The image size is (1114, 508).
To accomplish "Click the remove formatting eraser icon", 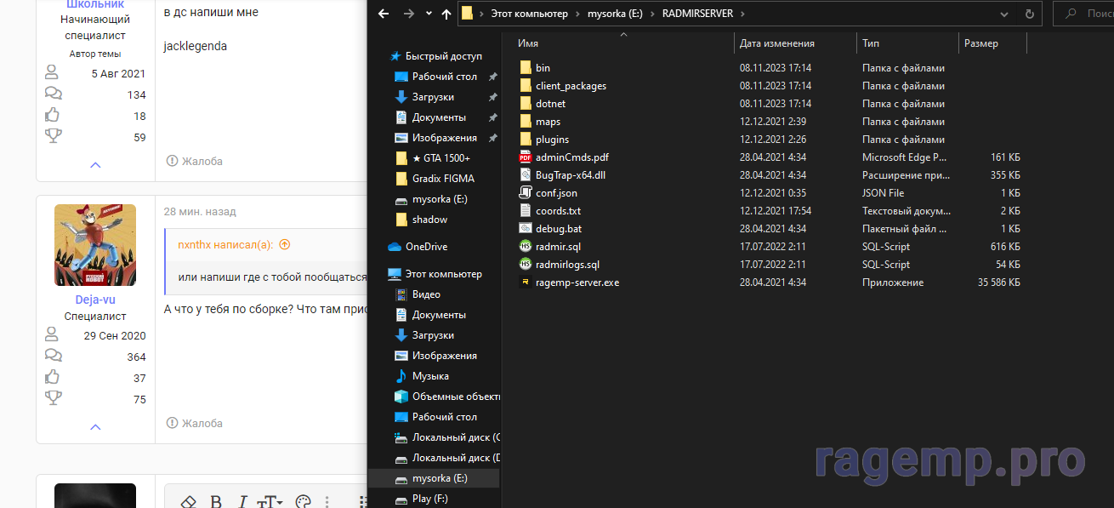I will point(190,501).
